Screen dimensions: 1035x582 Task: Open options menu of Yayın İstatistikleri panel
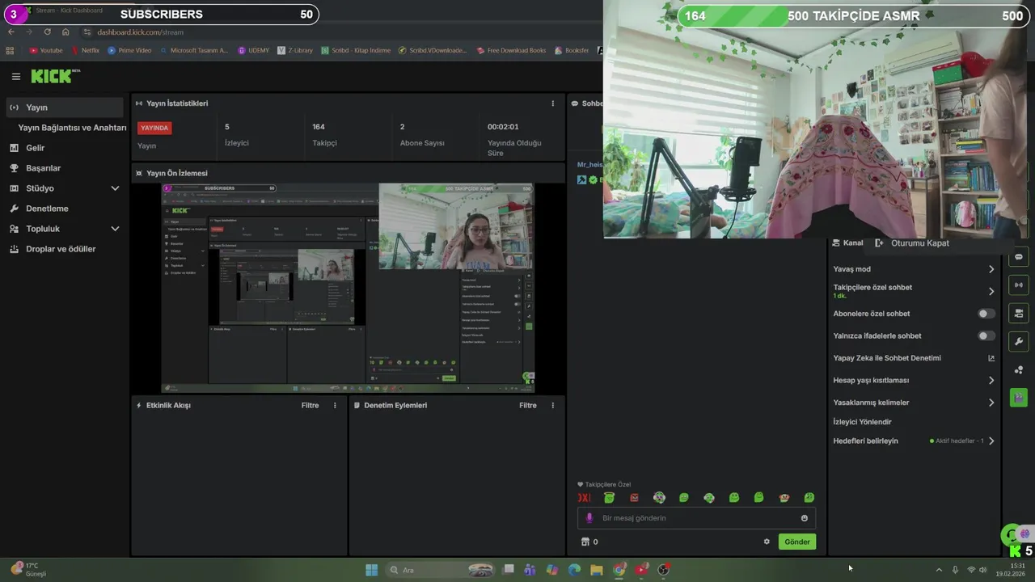pos(553,103)
